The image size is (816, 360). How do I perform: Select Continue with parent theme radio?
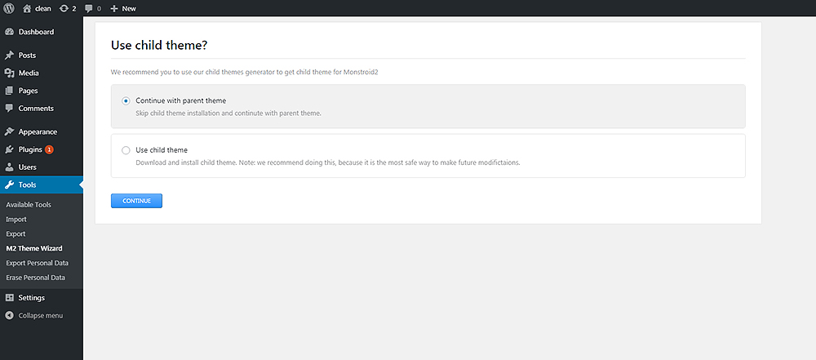click(126, 101)
